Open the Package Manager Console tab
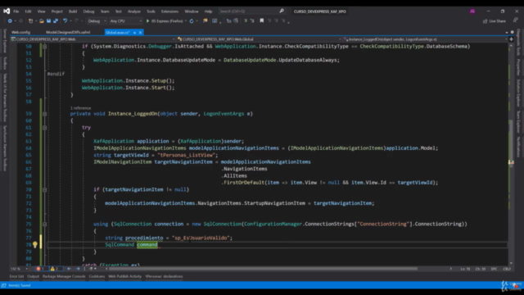524x295 pixels. (x=64, y=276)
